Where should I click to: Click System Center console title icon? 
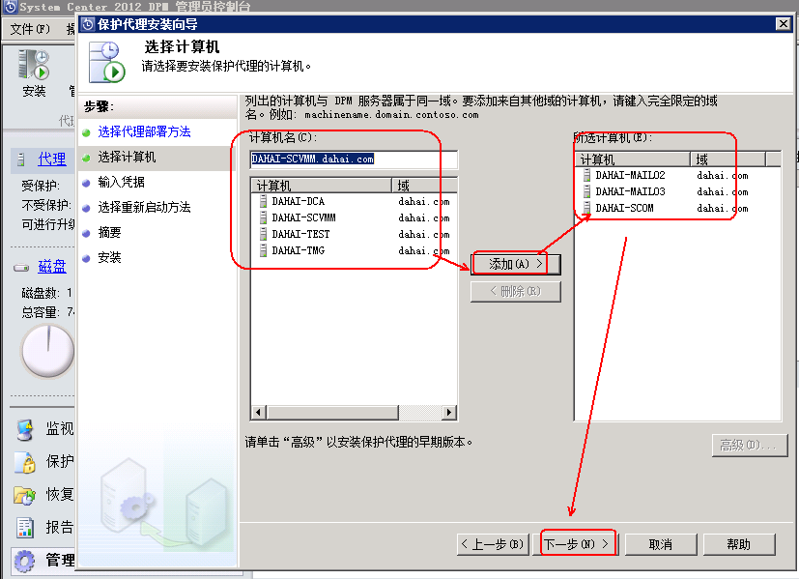11,7
